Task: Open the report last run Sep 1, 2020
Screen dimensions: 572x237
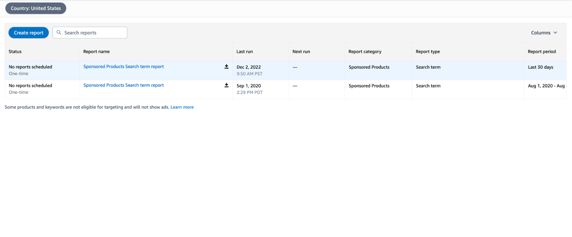Action: (x=123, y=85)
